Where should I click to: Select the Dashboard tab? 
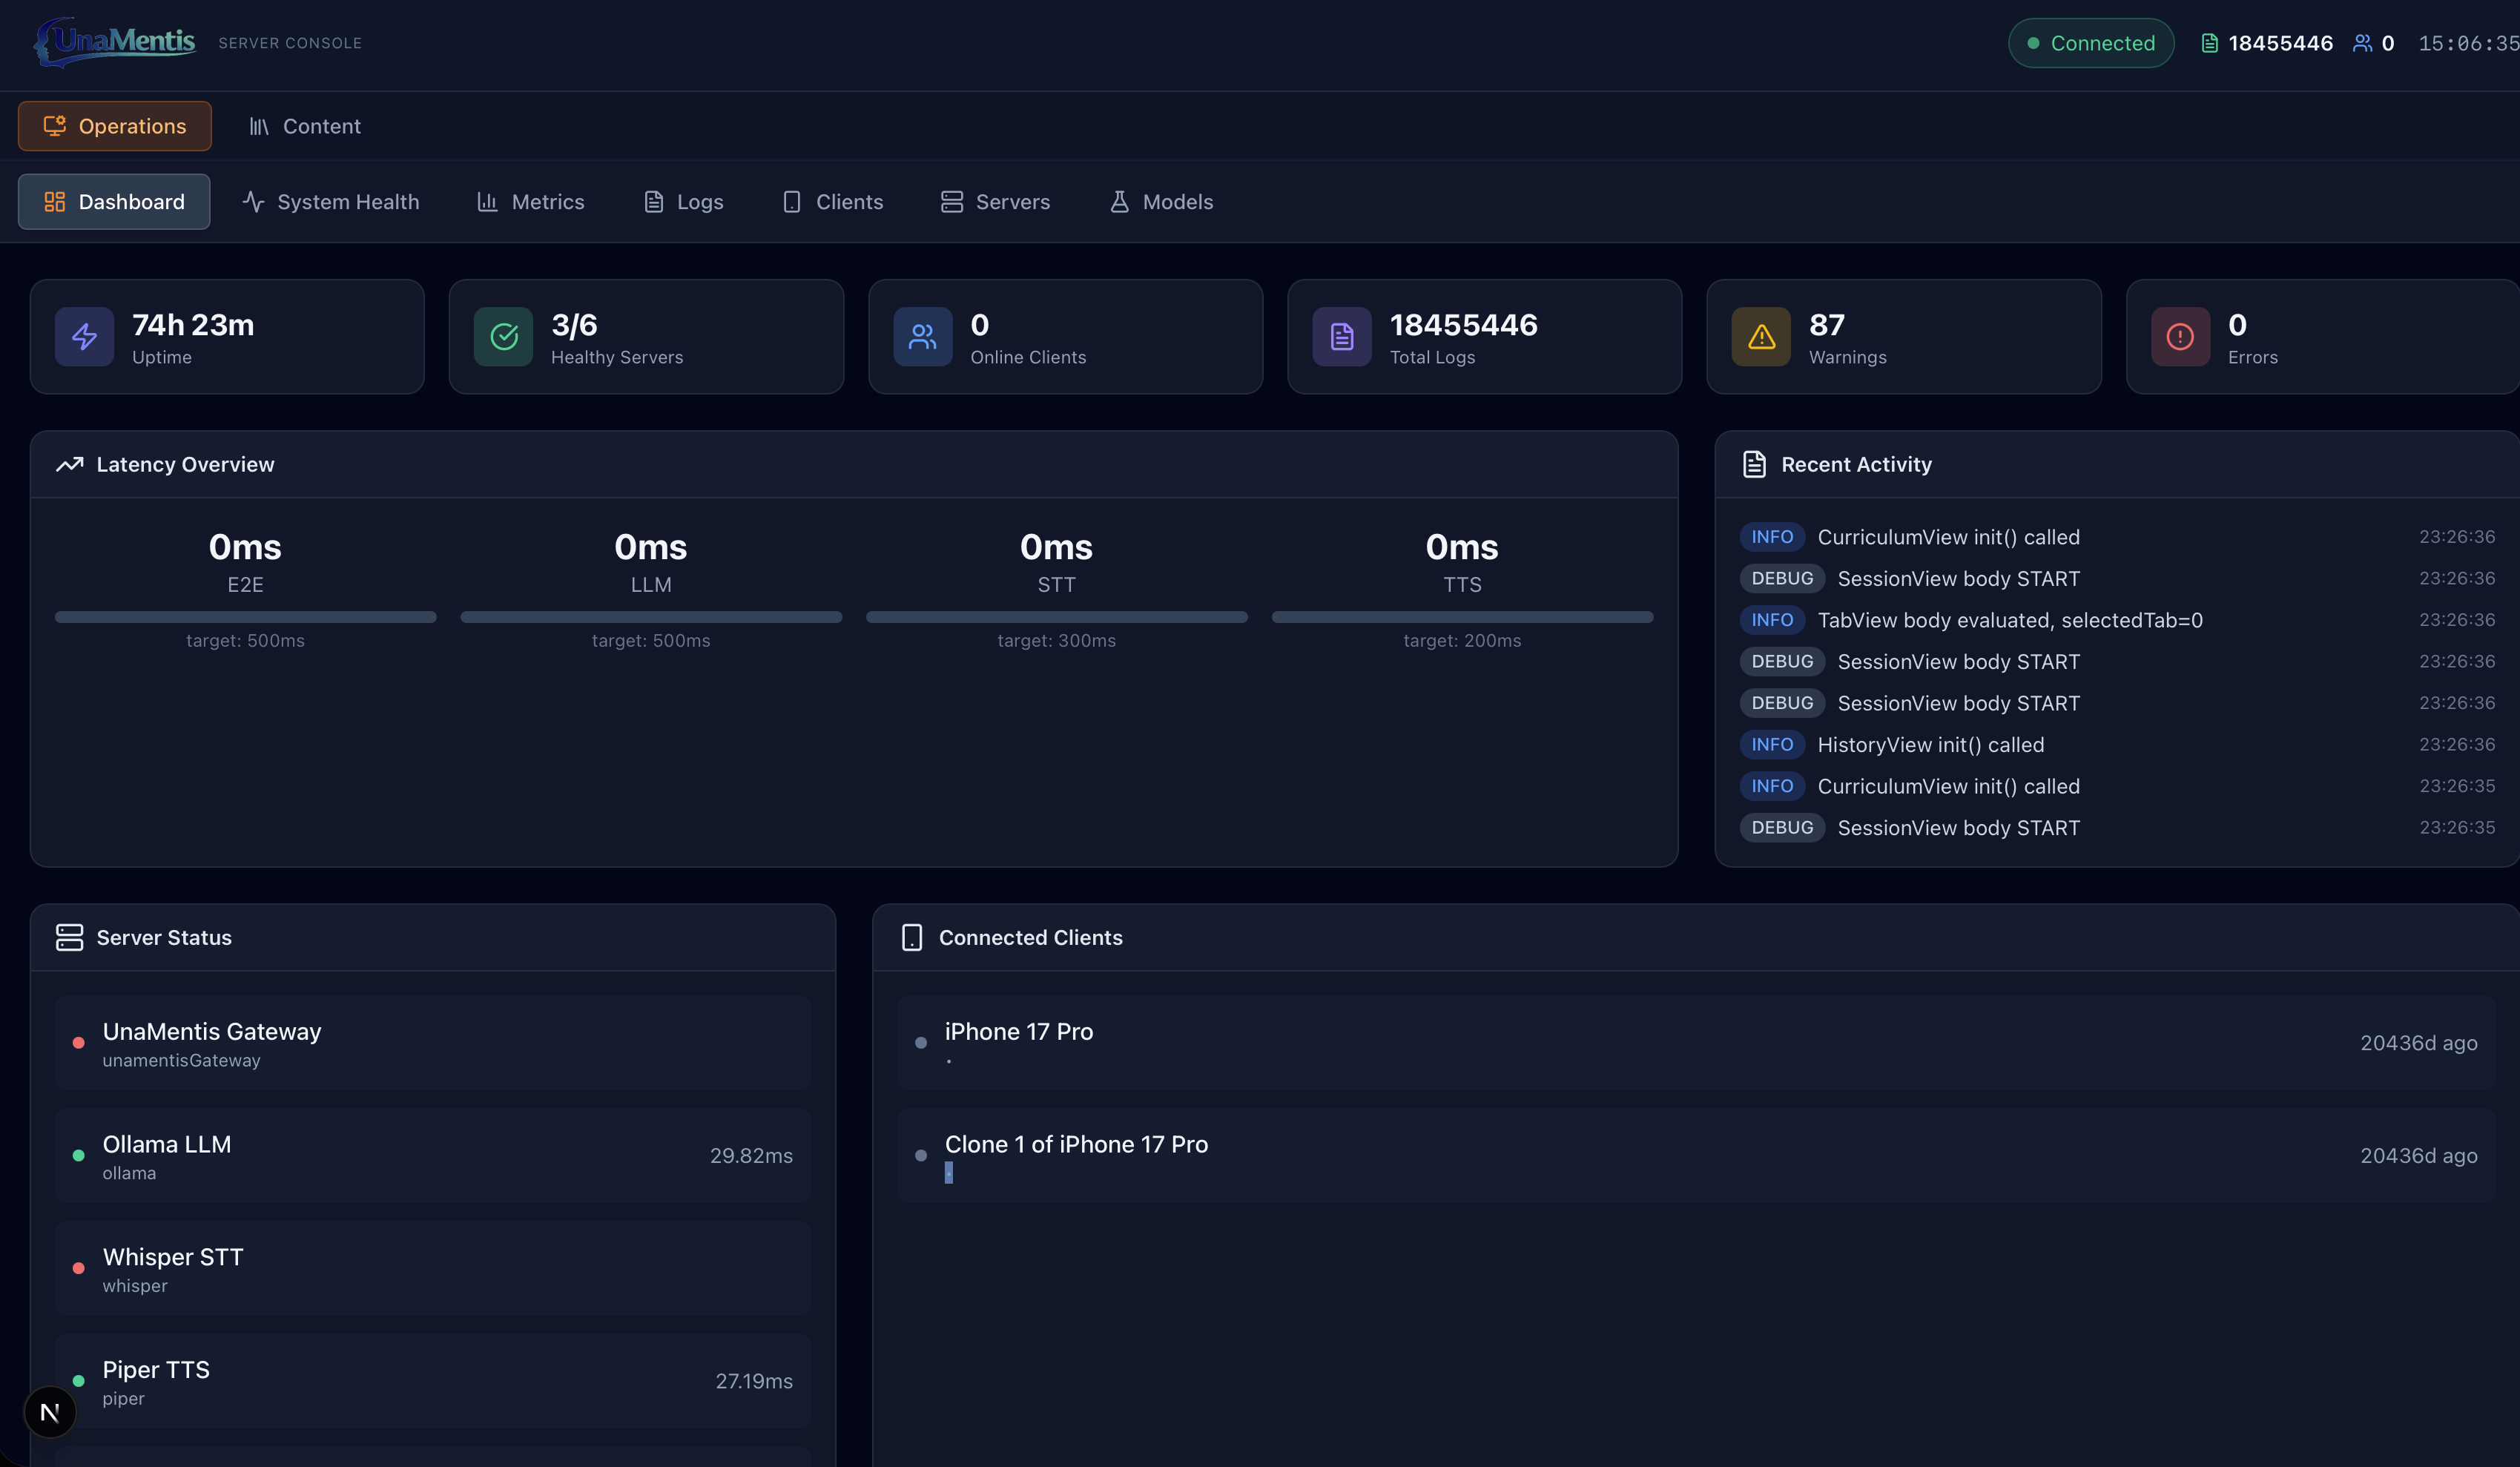[x=113, y=201]
